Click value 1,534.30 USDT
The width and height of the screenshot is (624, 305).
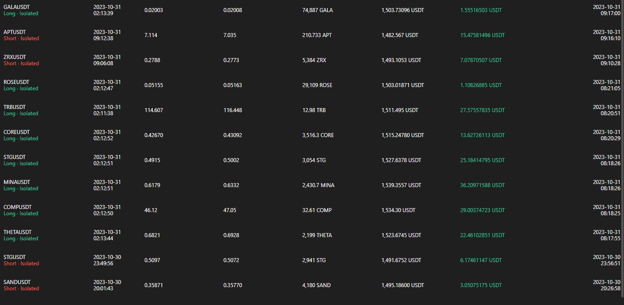click(x=398, y=210)
